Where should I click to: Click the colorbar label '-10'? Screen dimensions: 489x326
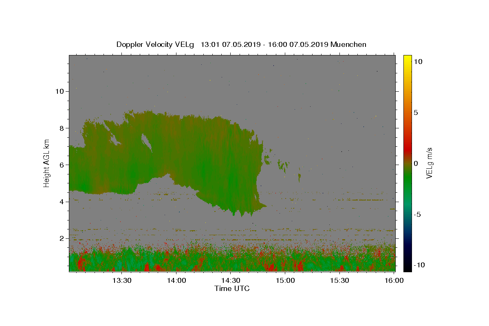coord(419,265)
